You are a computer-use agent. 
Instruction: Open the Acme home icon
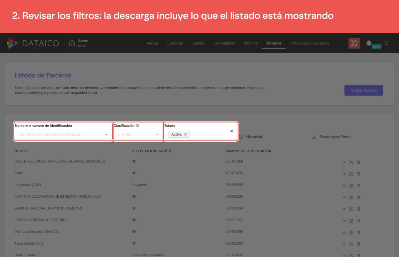72,43
